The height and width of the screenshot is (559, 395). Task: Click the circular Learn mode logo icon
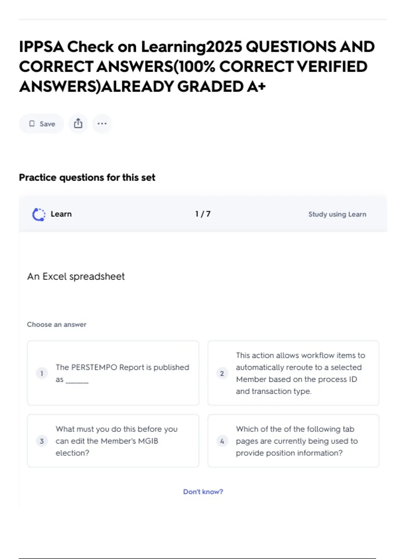click(x=39, y=214)
